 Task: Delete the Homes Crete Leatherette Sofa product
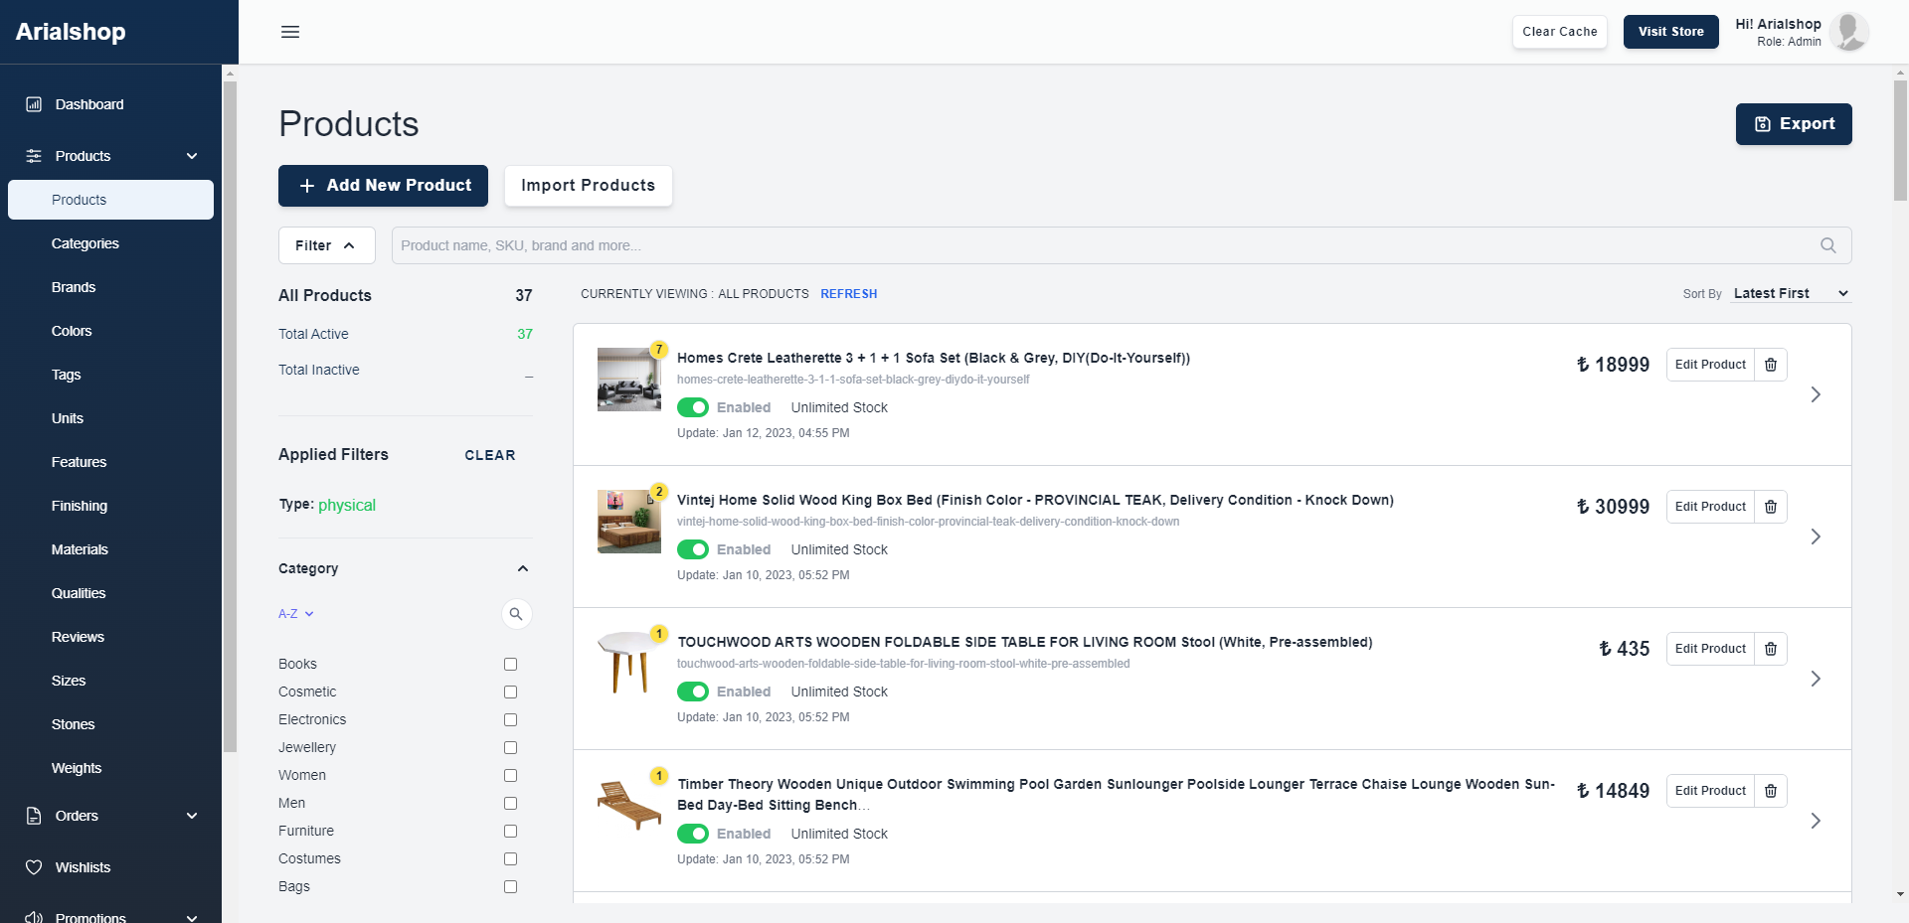[1771, 365]
